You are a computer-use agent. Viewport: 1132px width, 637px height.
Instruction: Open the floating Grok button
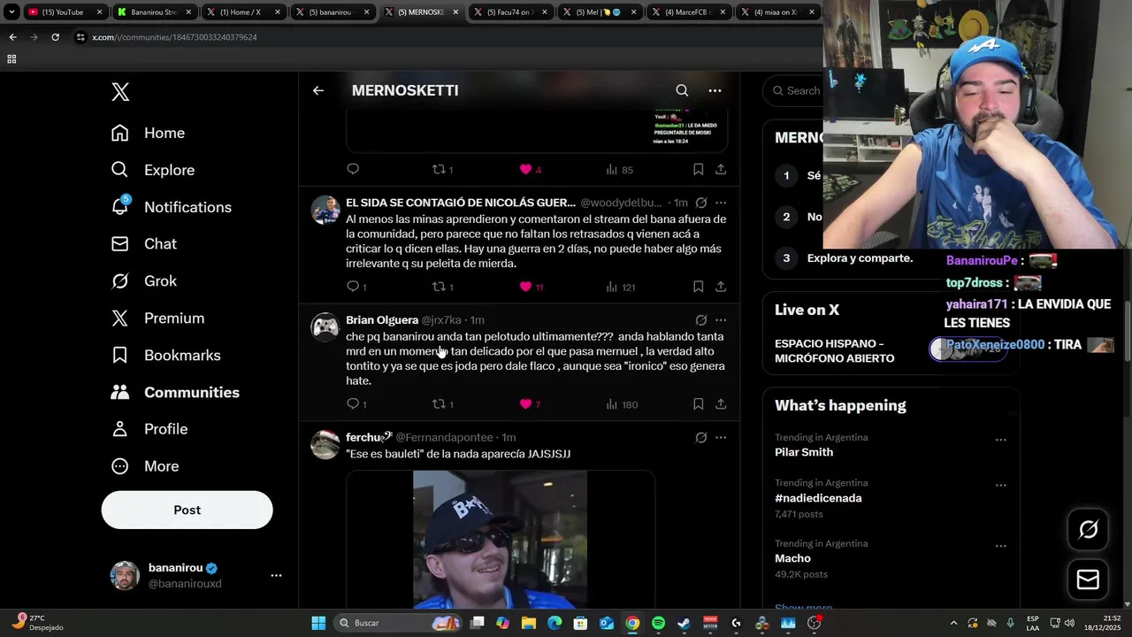click(x=1088, y=529)
